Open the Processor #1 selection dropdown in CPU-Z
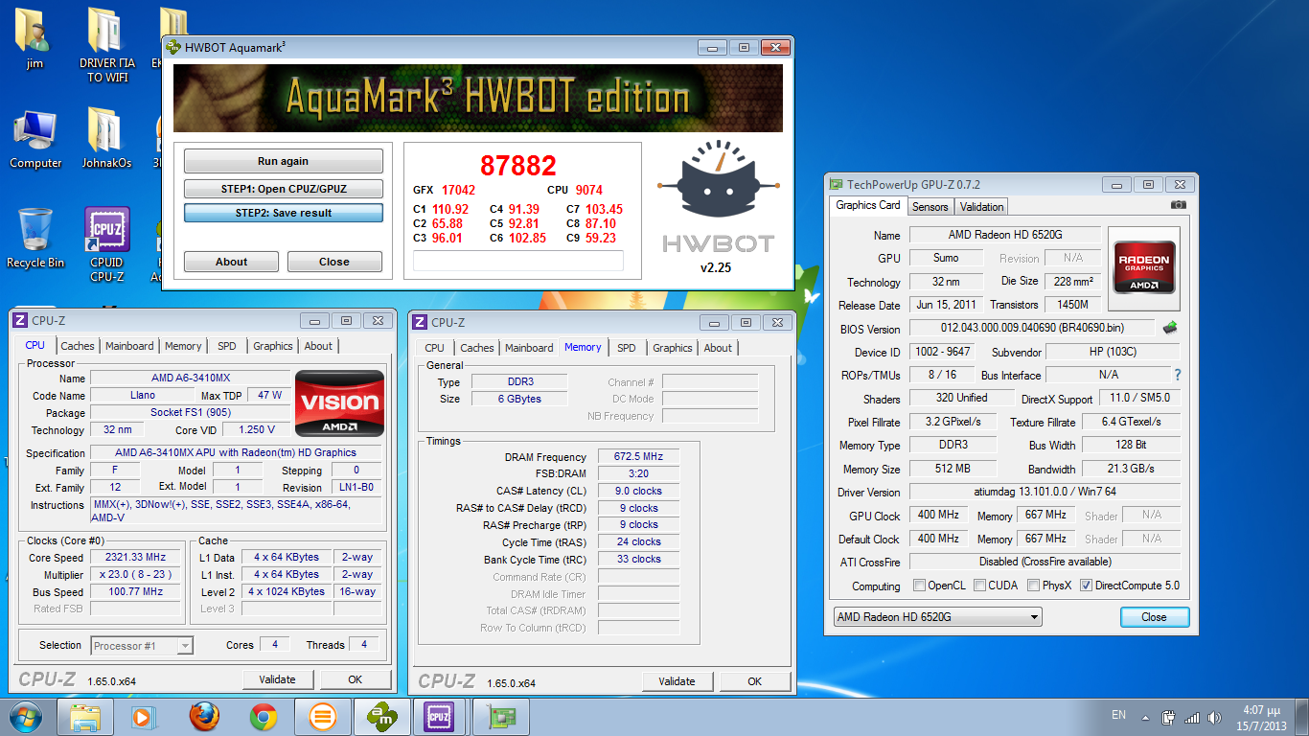 (142, 646)
